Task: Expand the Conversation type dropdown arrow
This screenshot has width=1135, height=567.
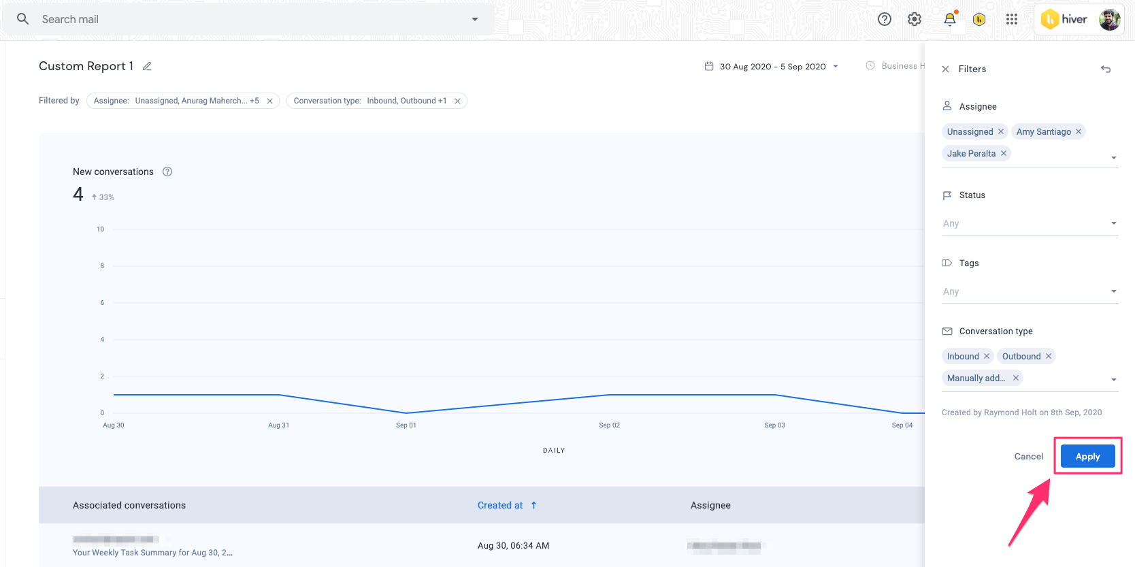Action: point(1114,379)
